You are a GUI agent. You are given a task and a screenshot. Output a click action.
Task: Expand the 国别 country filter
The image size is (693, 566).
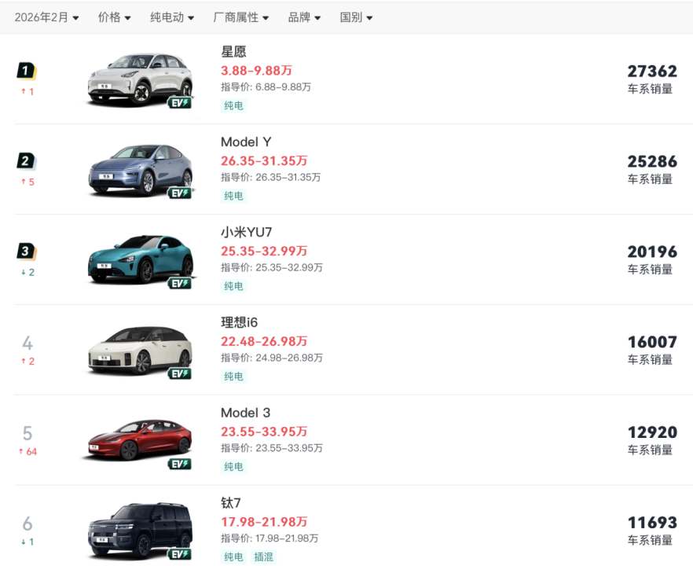(356, 17)
